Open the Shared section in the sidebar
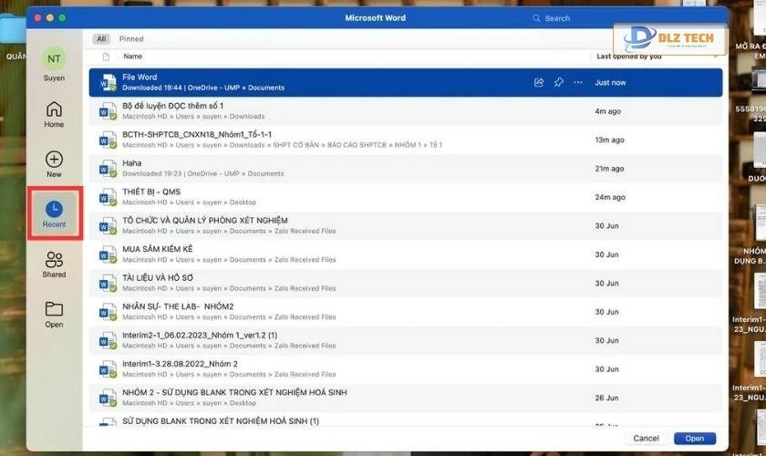 click(x=54, y=264)
